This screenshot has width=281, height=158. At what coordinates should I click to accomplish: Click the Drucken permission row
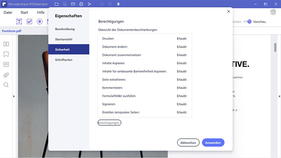[144, 39]
